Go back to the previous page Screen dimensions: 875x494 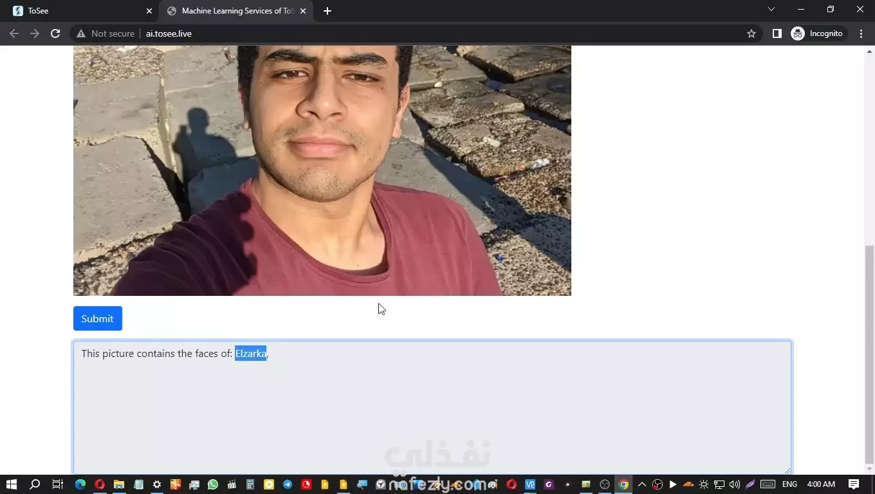click(x=14, y=33)
